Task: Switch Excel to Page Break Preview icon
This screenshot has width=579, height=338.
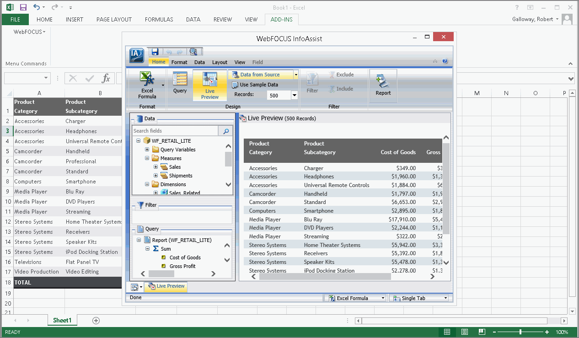Action: [x=482, y=332]
